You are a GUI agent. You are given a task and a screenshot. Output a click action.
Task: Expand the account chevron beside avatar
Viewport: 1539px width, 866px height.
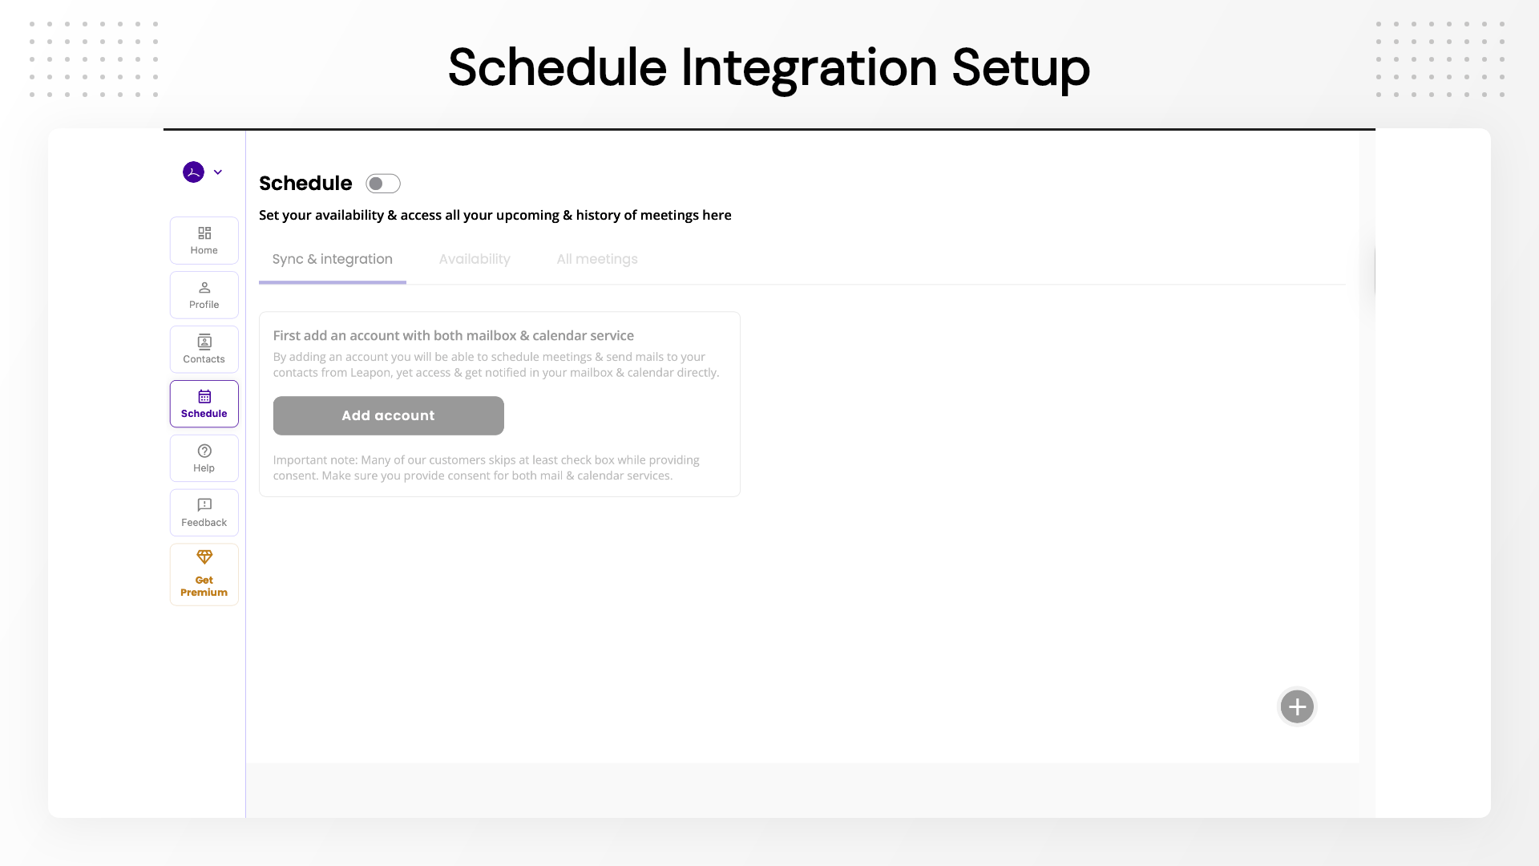tap(217, 172)
